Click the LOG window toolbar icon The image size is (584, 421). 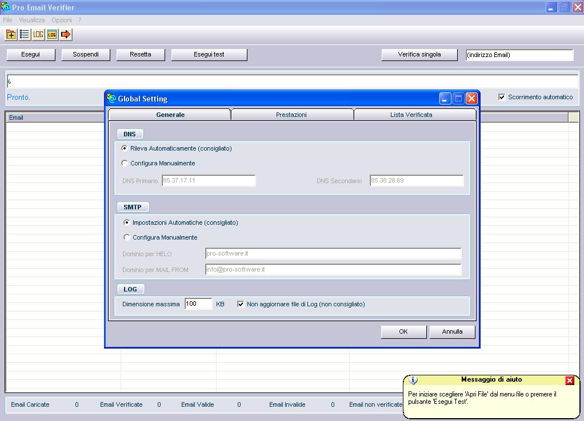[52, 35]
